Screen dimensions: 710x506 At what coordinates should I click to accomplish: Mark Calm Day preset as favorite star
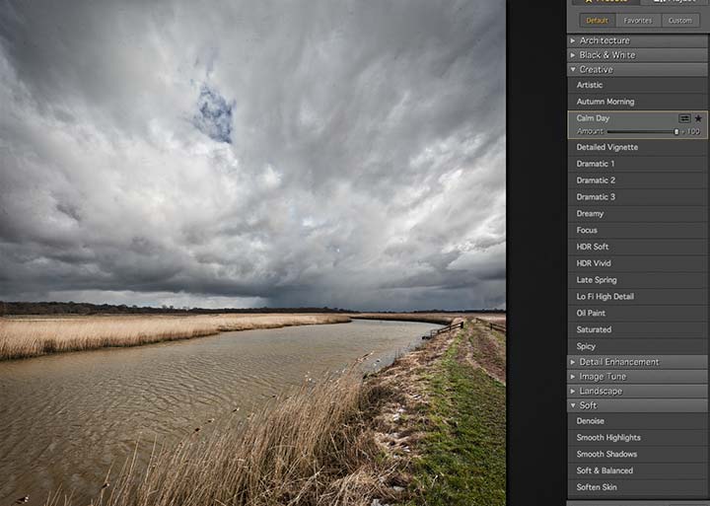[698, 118]
